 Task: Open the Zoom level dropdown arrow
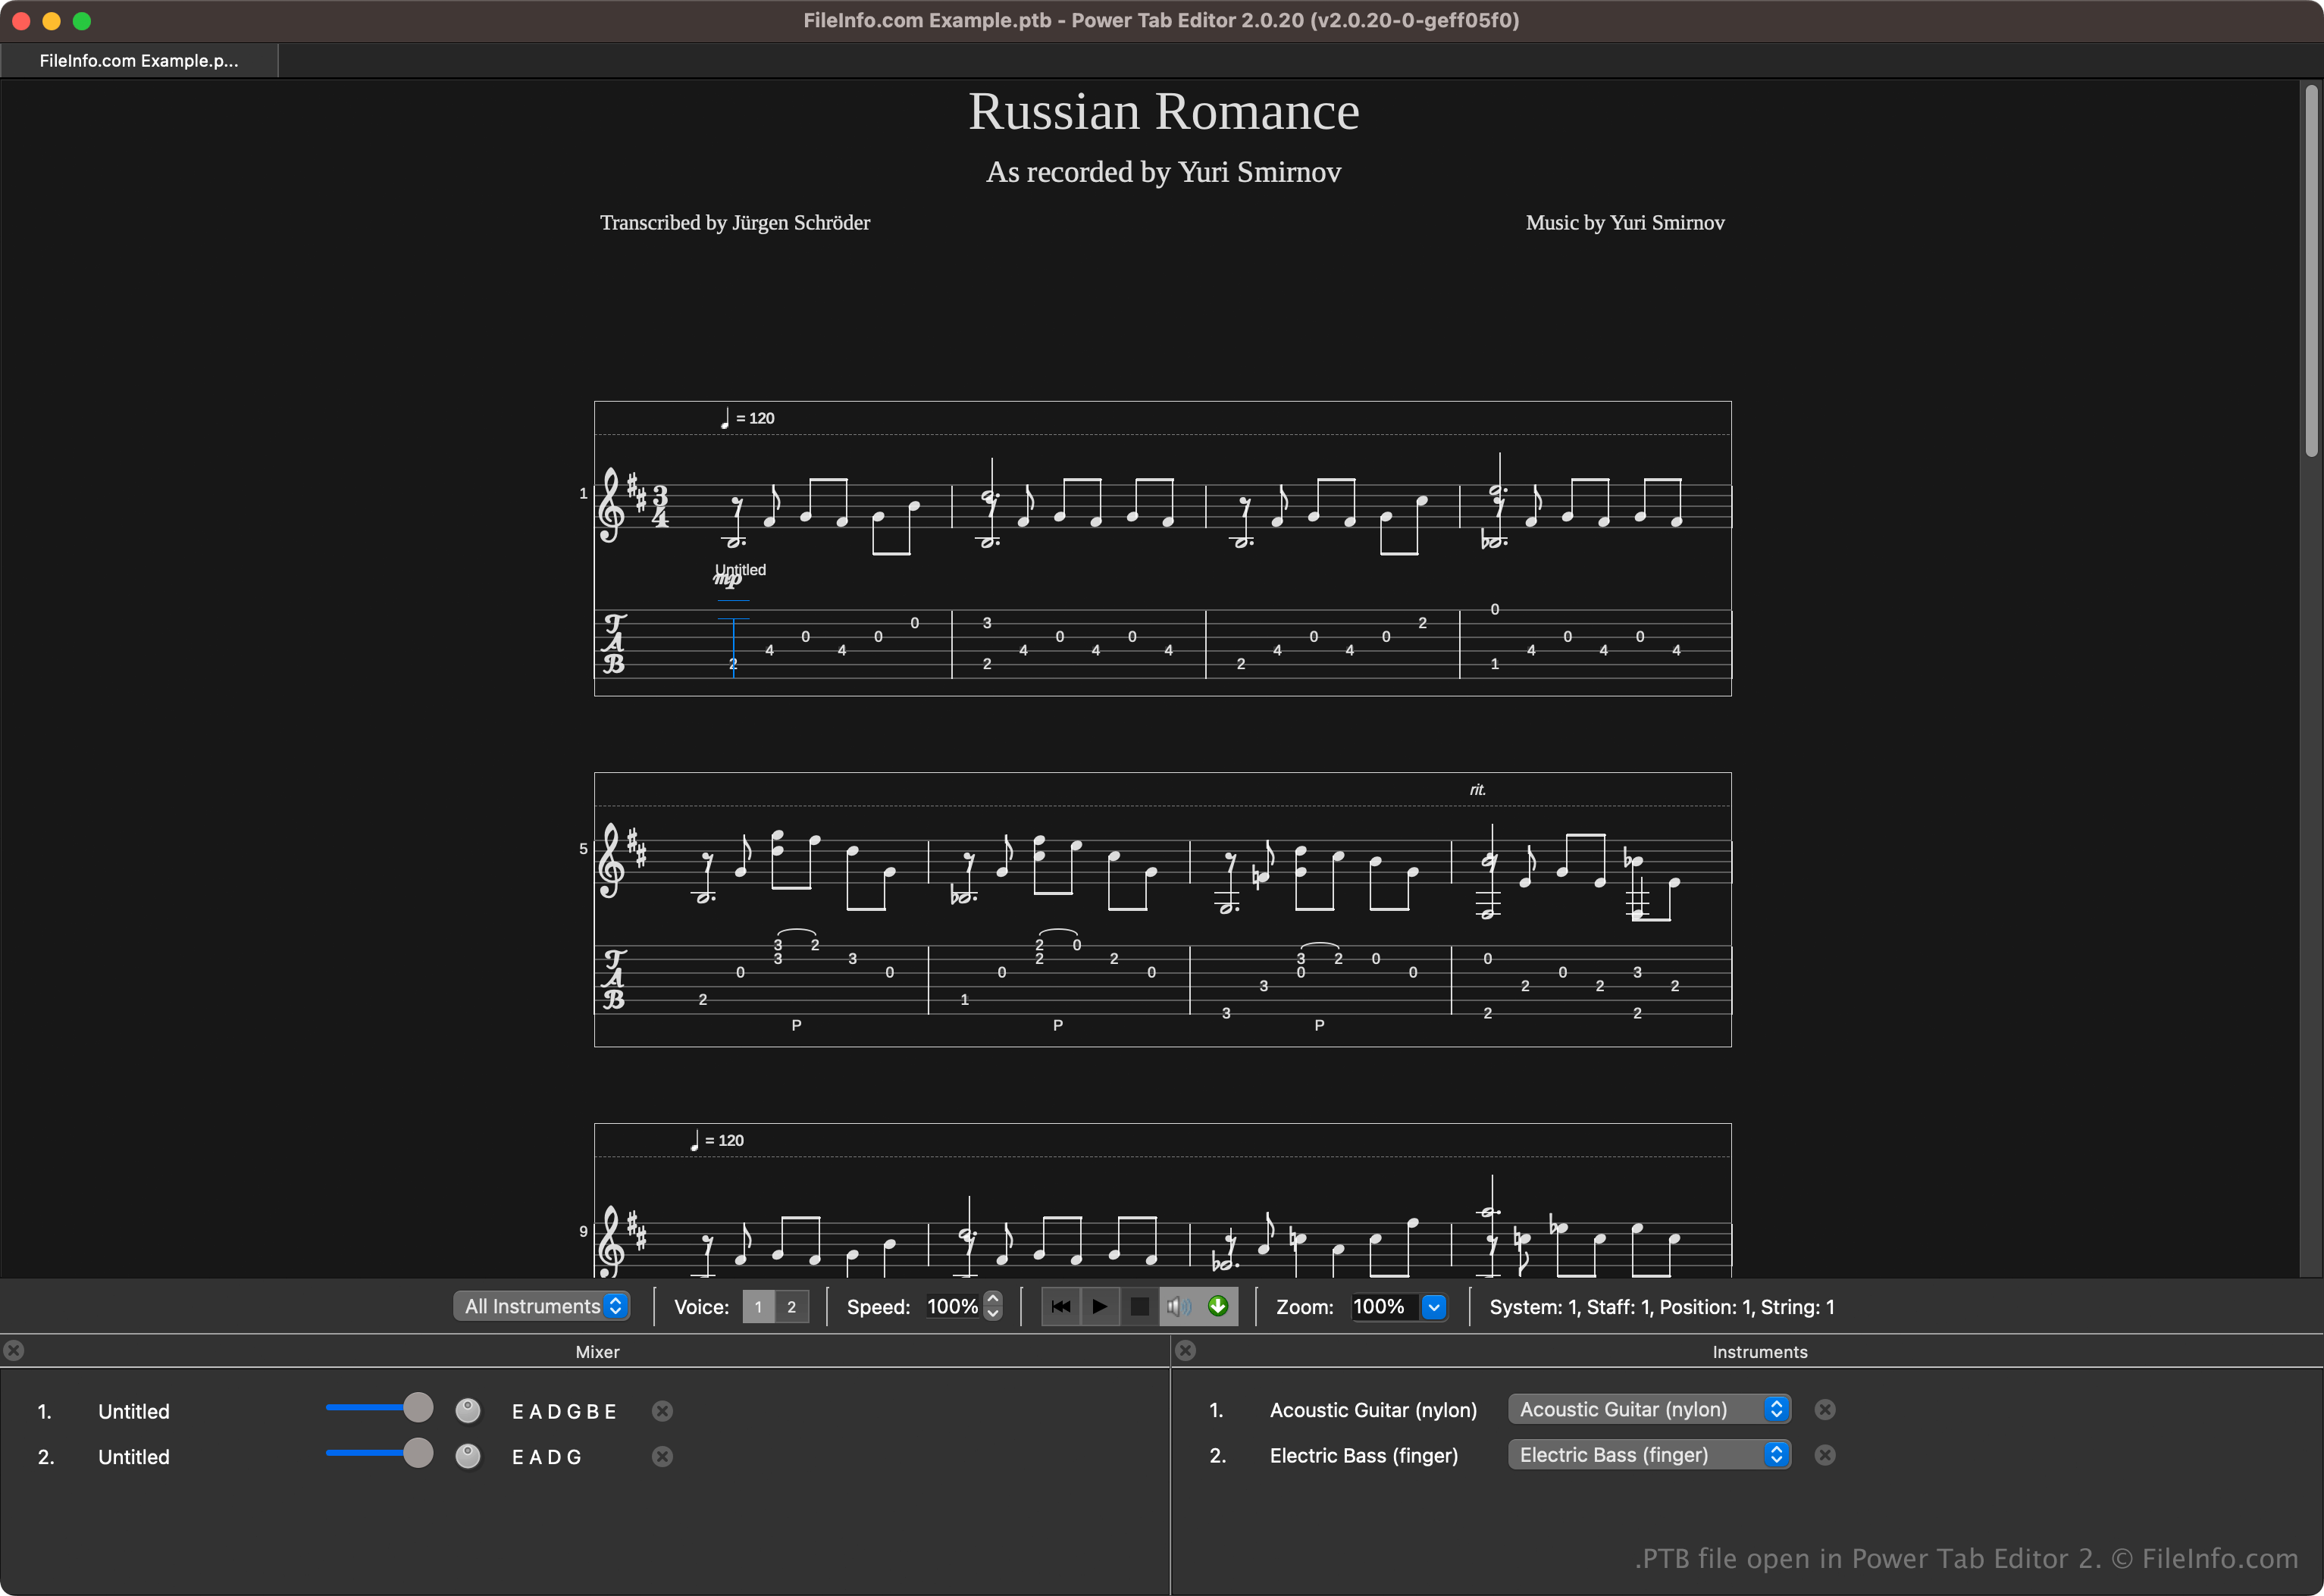[1434, 1307]
